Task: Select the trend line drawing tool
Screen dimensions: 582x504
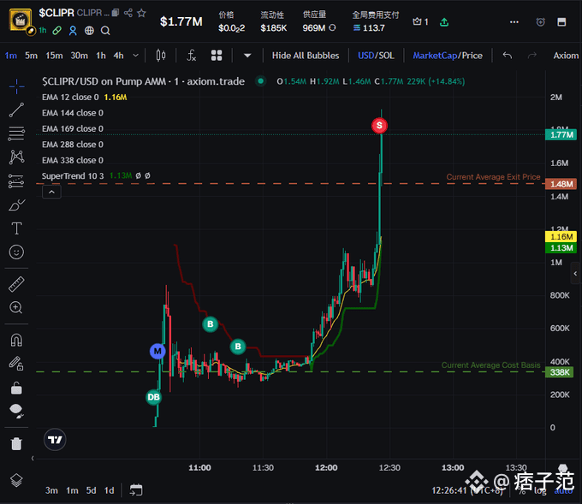Action: click(16, 110)
